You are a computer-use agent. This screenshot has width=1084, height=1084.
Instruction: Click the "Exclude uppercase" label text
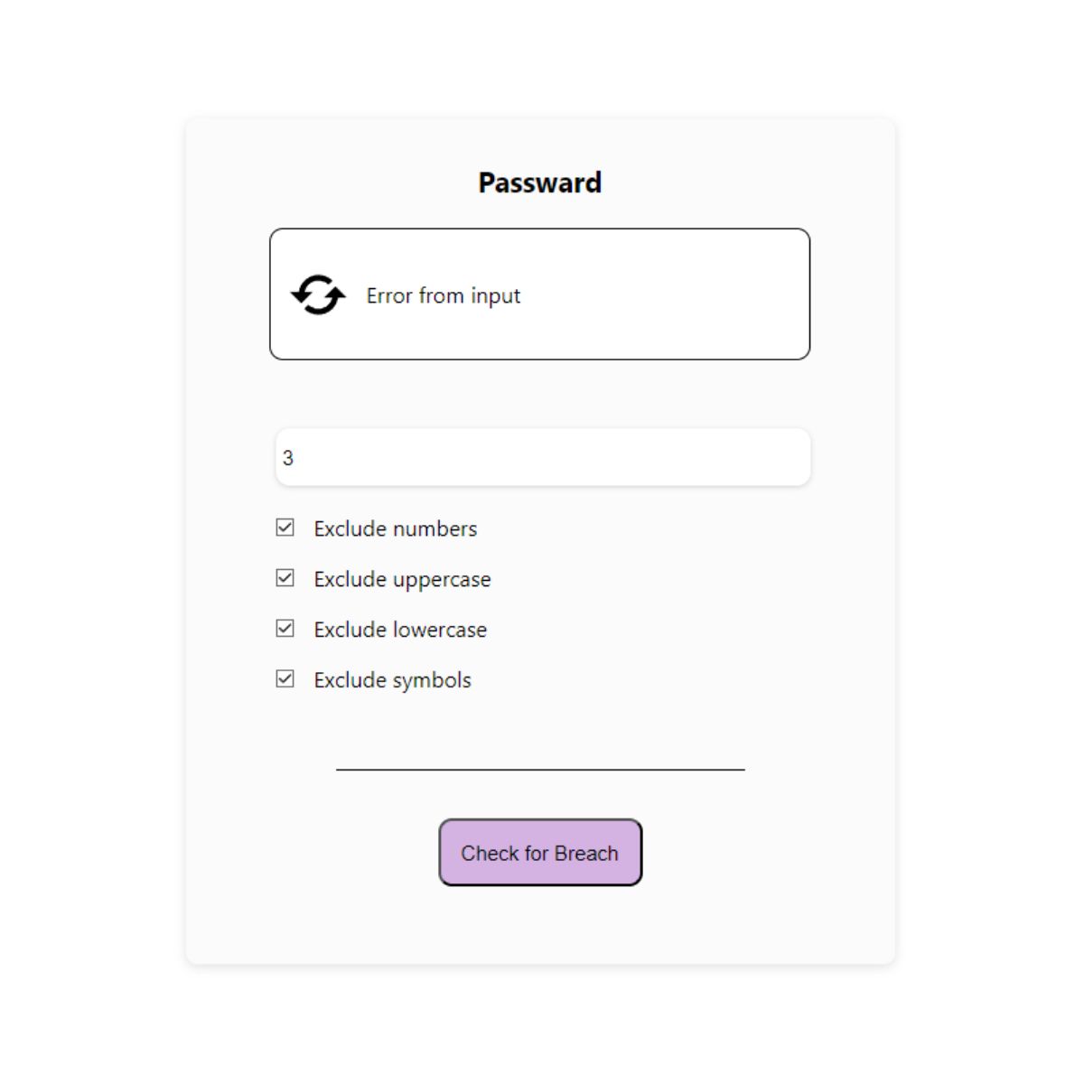click(402, 580)
